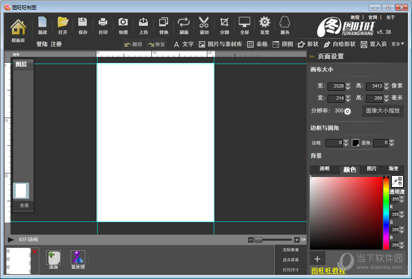Switch background to 渐变 tab

[393, 169]
